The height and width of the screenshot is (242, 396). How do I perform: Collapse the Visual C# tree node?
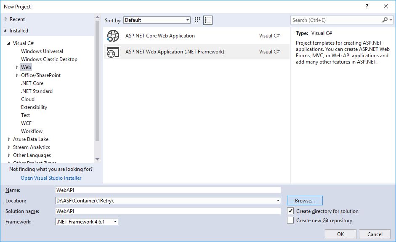click(x=8, y=43)
